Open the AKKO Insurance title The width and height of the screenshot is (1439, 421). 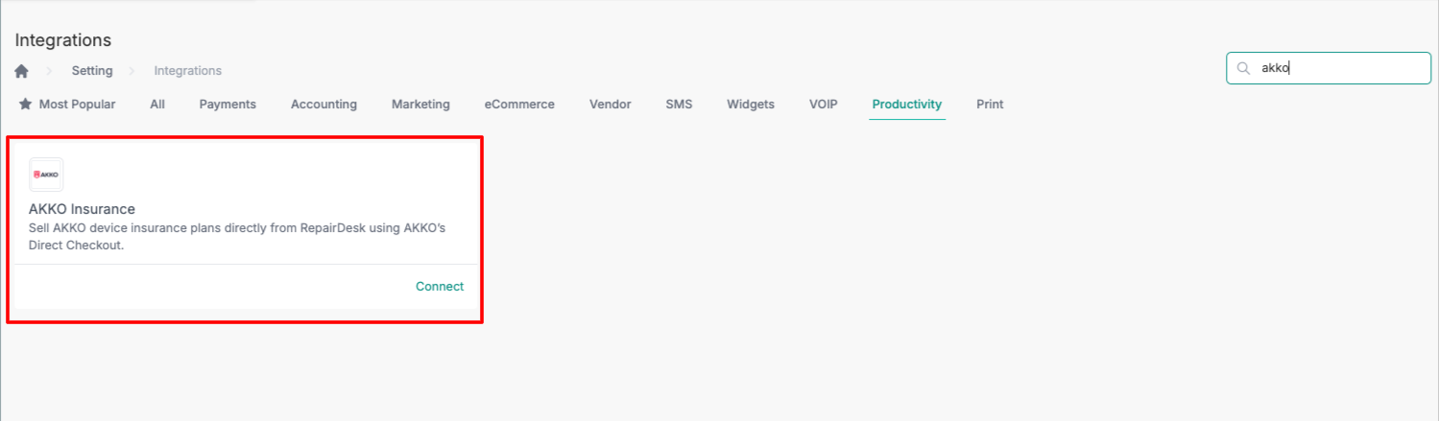click(83, 209)
